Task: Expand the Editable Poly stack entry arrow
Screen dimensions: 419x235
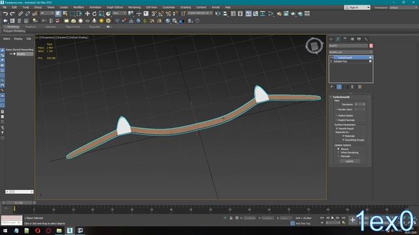Action: [331, 61]
